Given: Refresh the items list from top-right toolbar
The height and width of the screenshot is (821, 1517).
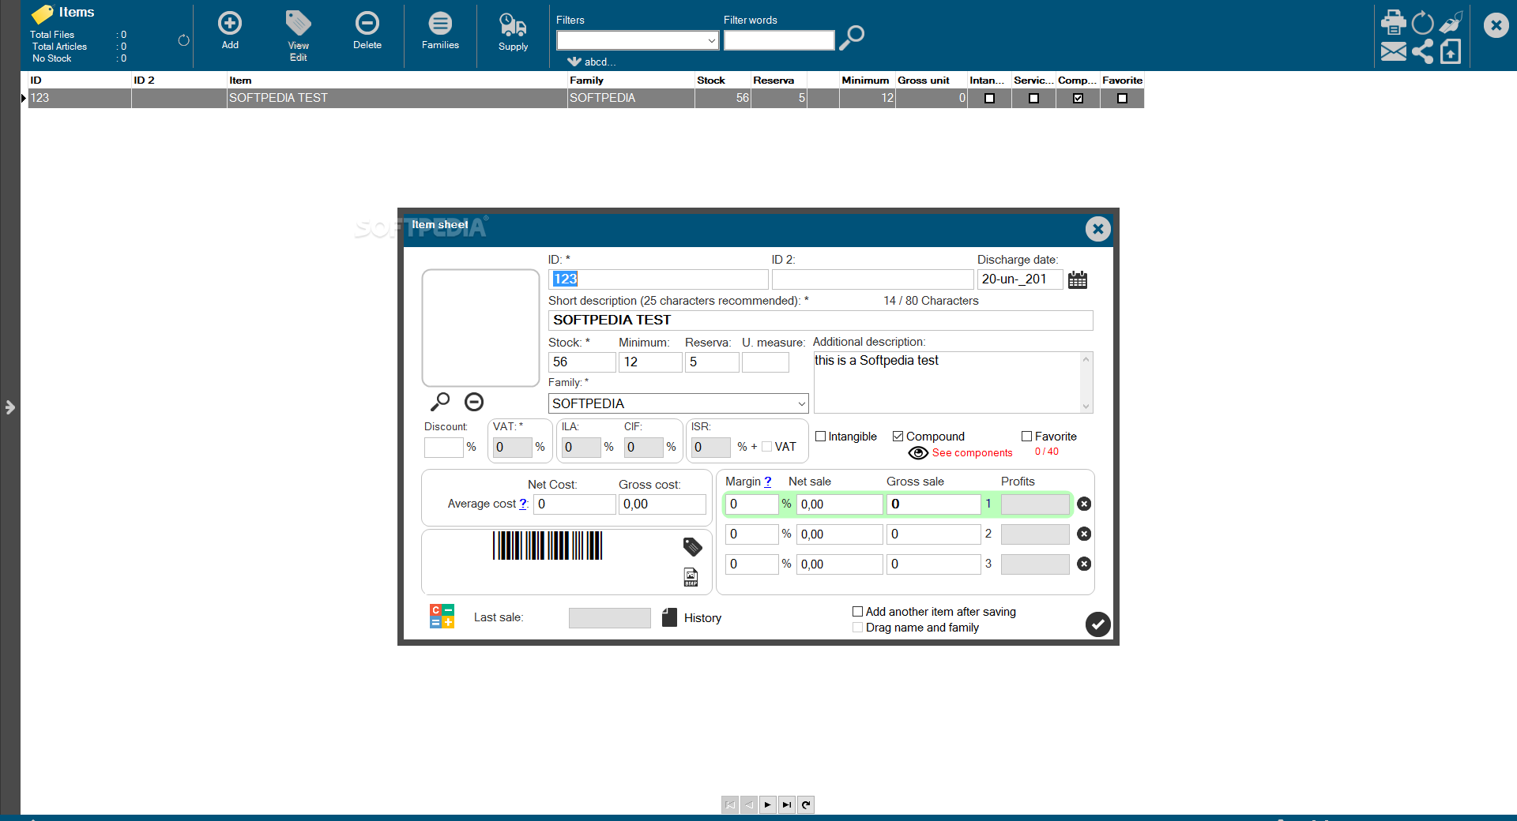Looking at the screenshot, I should (1422, 22).
